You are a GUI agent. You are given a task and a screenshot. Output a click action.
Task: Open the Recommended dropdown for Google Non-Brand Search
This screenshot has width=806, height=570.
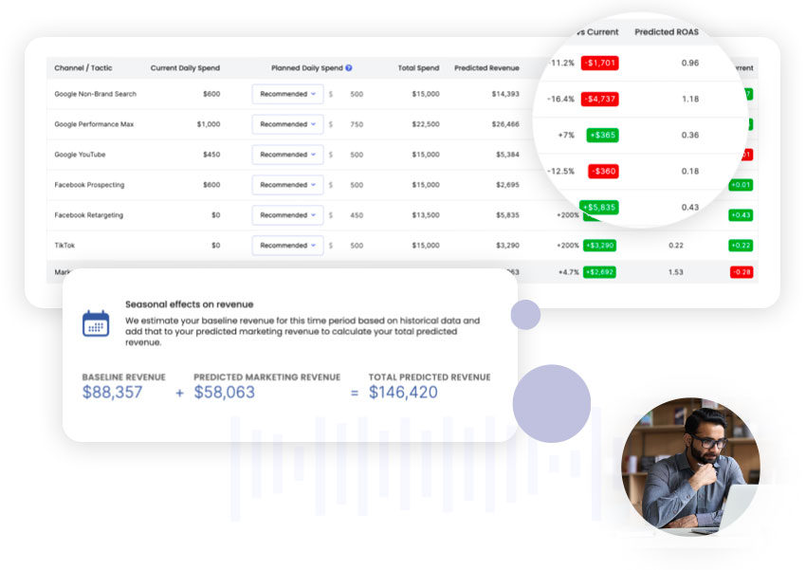click(x=287, y=94)
